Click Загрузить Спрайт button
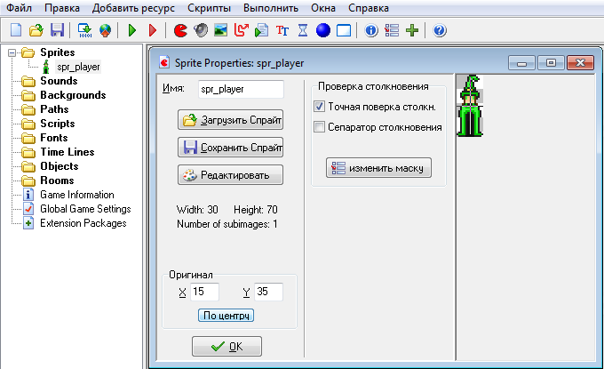The image size is (604, 369). pyautogui.click(x=230, y=120)
